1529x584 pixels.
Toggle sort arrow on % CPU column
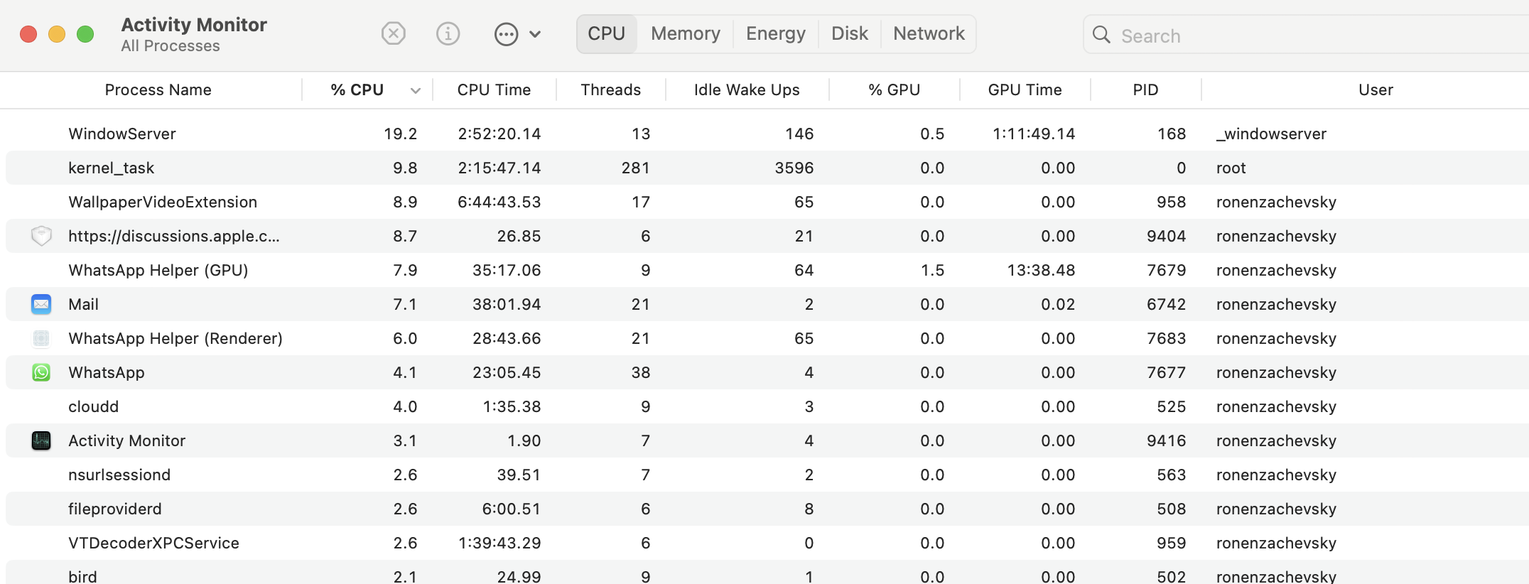point(416,90)
